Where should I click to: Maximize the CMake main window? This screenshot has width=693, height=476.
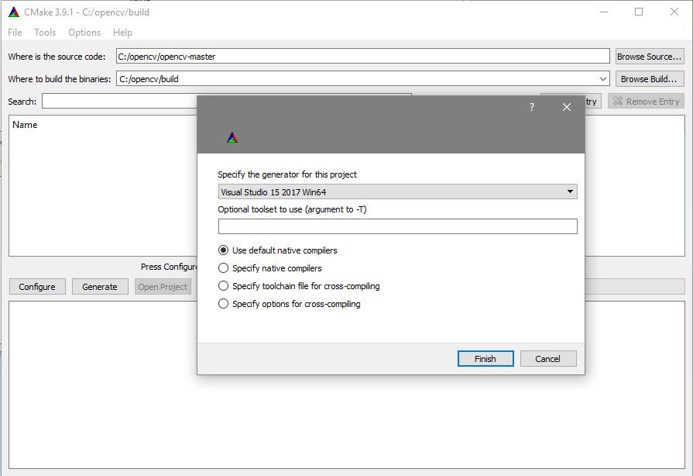(x=639, y=12)
